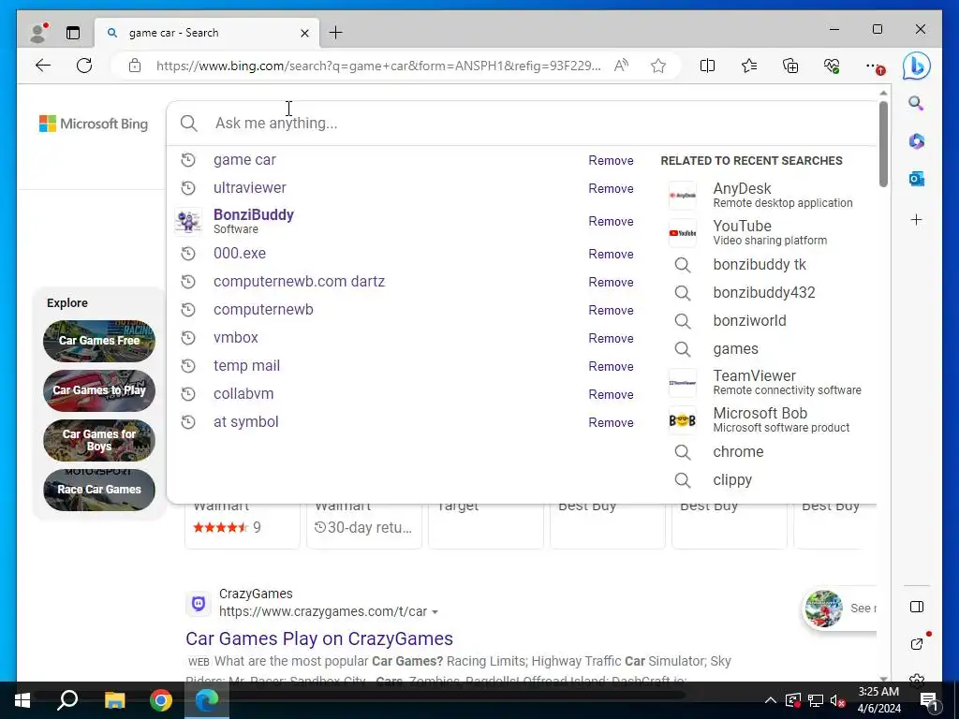Click the Microsoft Bing logo
The width and height of the screenshot is (959, 719).
coord(94,124)
